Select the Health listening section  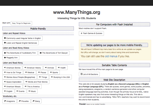click(x=62, y=68)
